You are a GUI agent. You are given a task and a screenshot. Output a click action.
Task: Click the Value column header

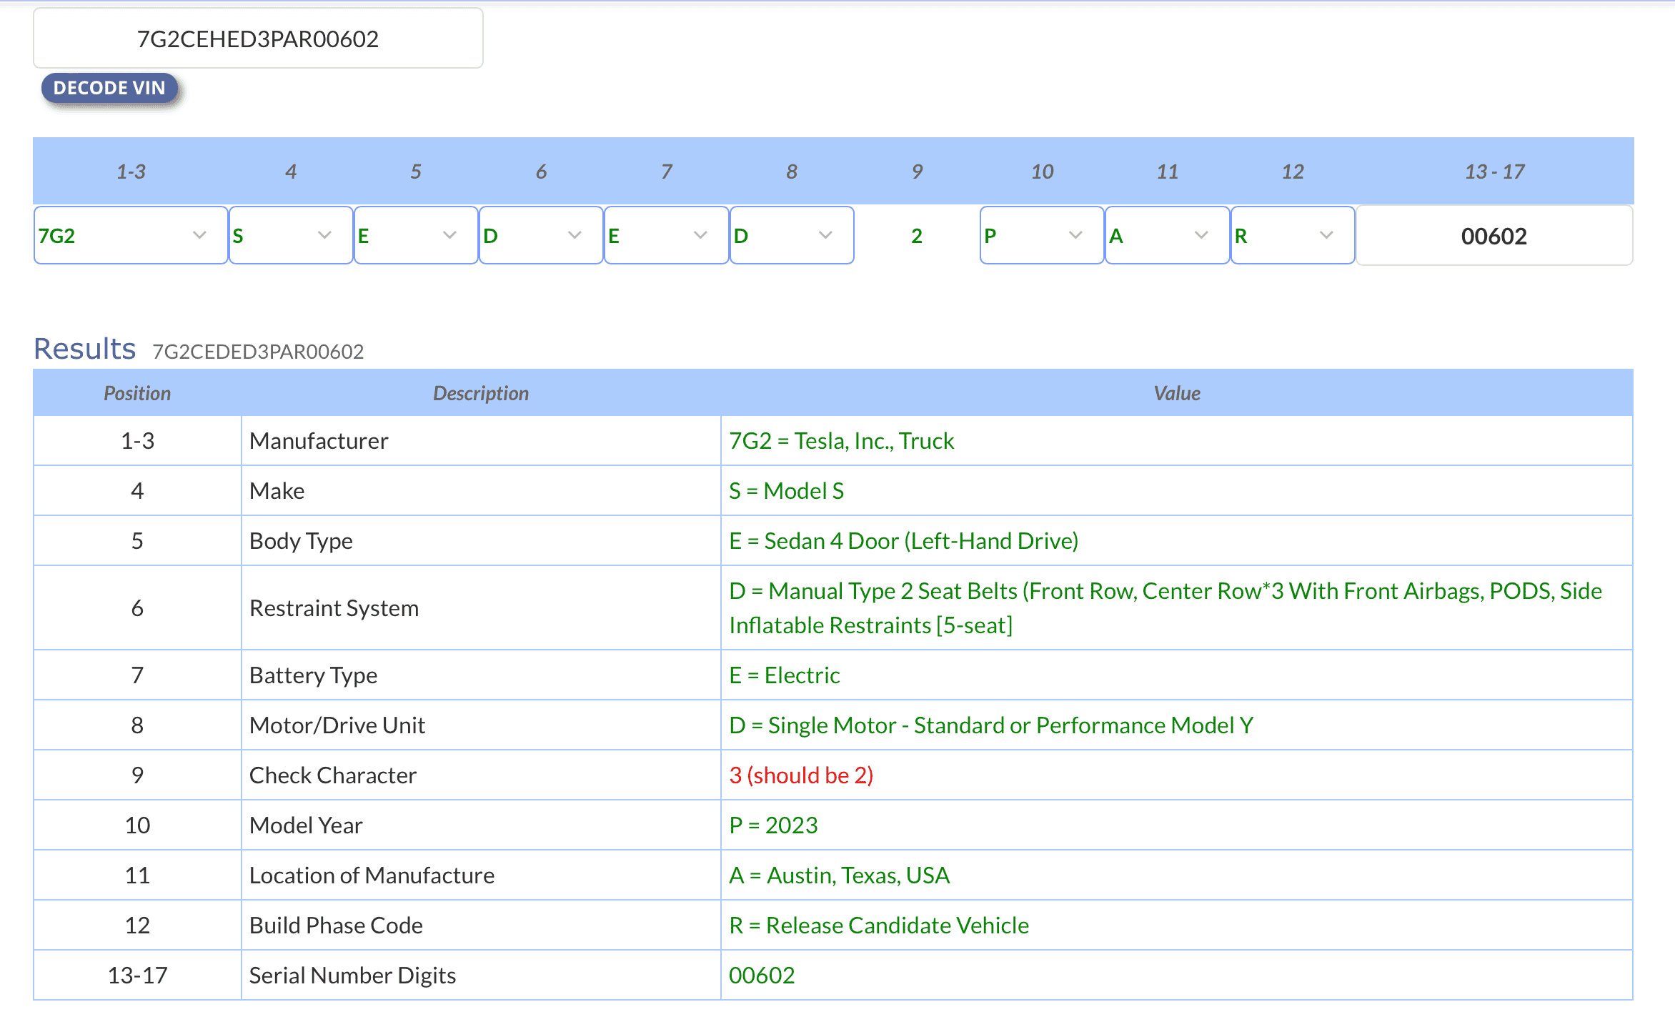click(x=1177, y=393)
